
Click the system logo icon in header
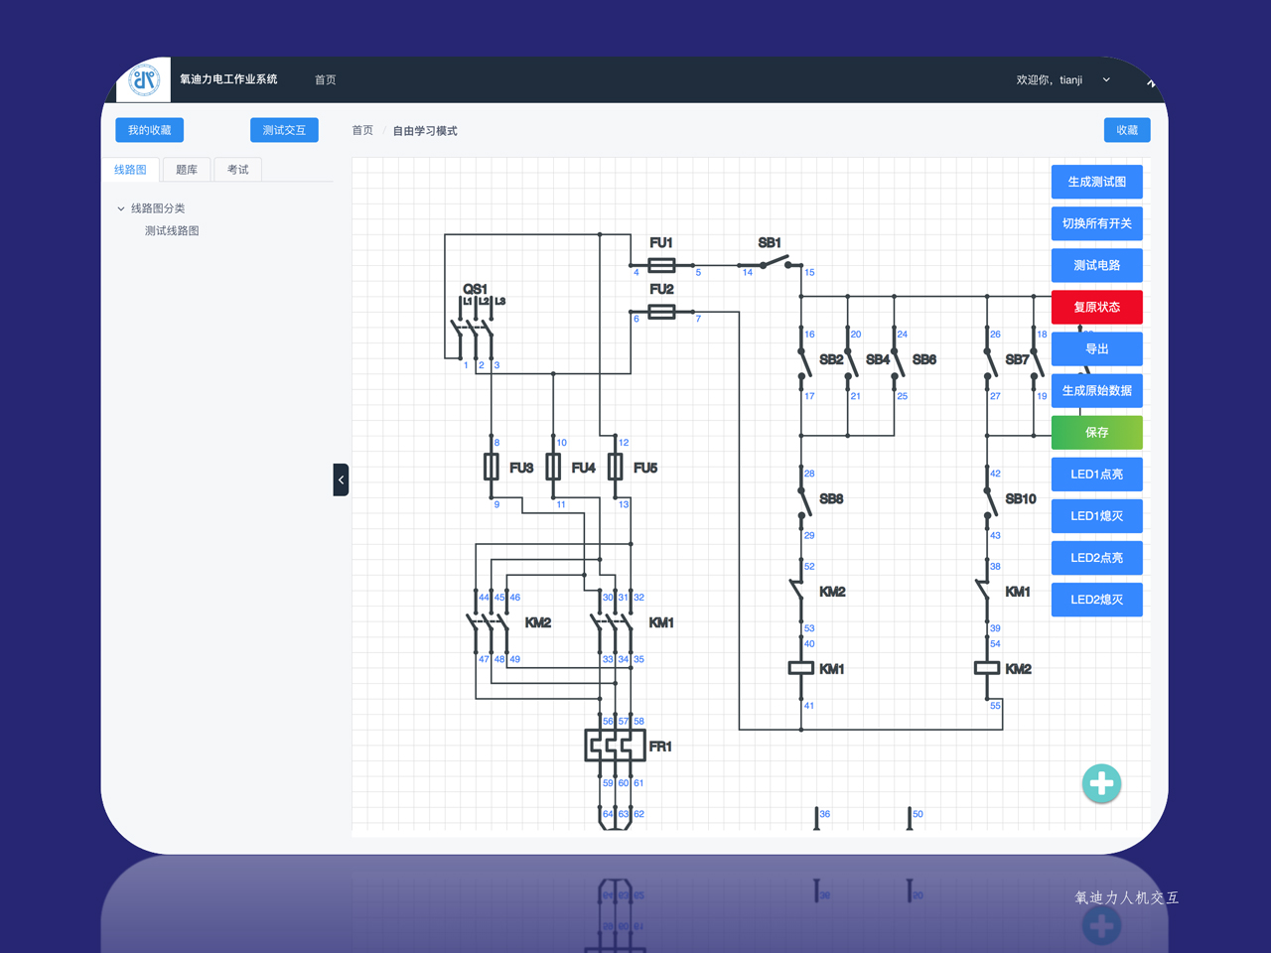[x=145, y=79]
